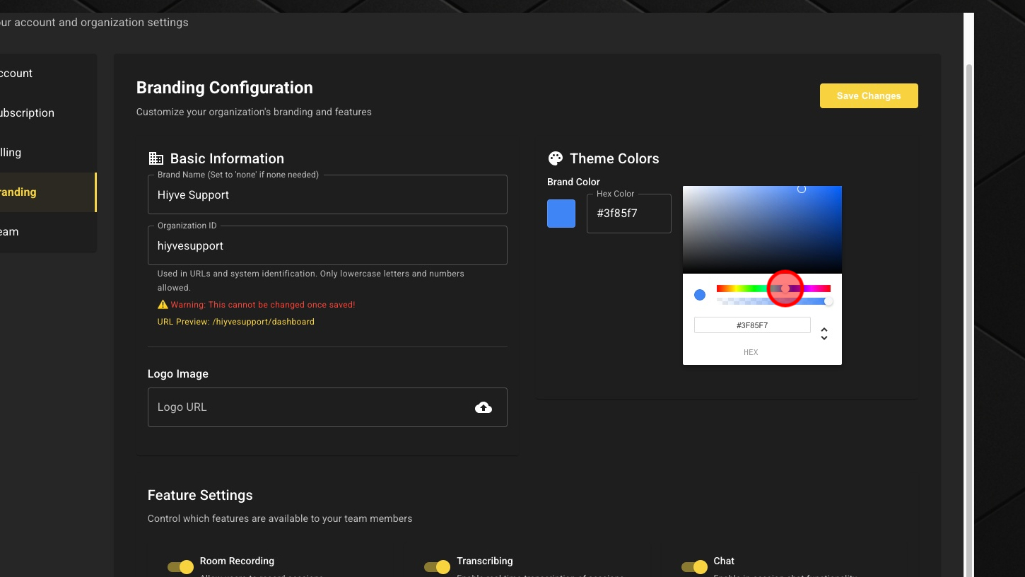Image resolution: width=1025 pixels, height=577 pixels.
Task: Focus the Hex Color input field
Action: pos(628,214)
